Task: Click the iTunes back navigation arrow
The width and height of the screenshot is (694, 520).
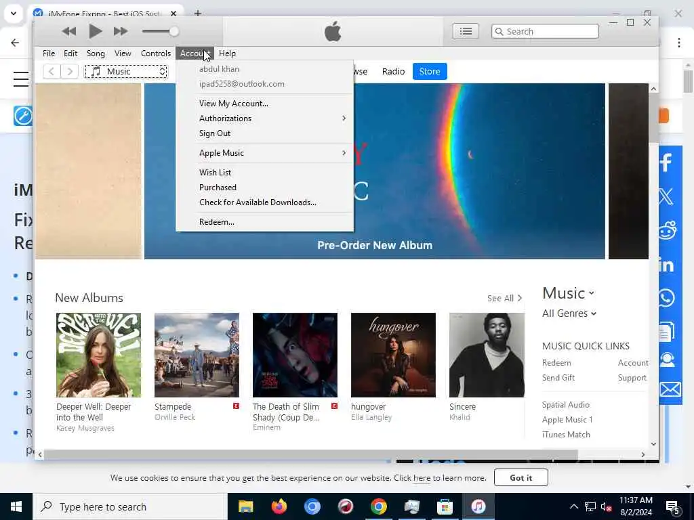Action: coord(52,71)
